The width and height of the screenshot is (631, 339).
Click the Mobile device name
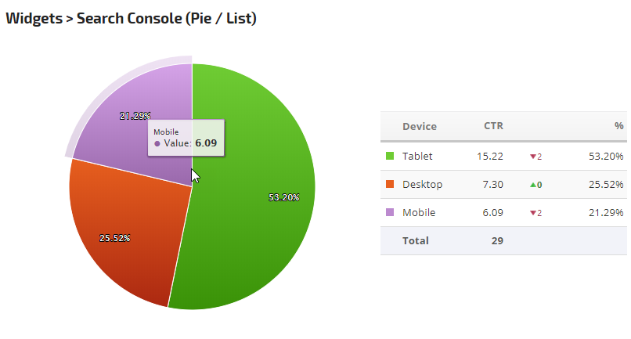[x=419, y=213]
